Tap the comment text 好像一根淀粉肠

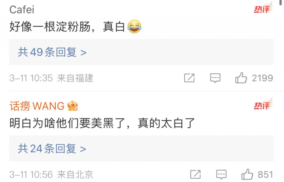pos(50,27)
